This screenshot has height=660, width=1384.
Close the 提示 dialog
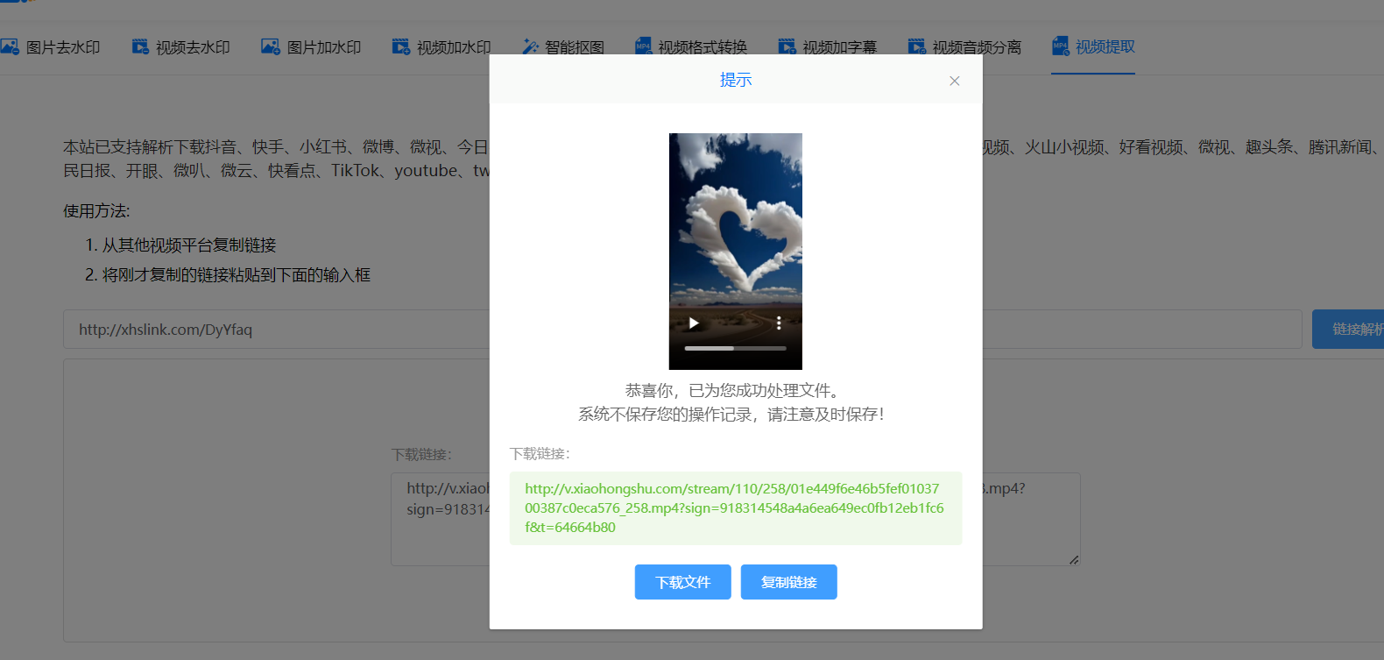pos(955,81)
